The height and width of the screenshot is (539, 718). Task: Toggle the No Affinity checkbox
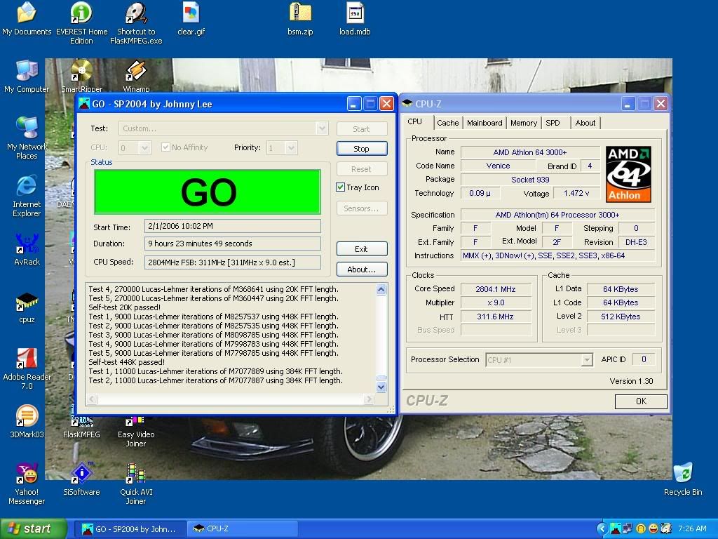click(165, 147)
